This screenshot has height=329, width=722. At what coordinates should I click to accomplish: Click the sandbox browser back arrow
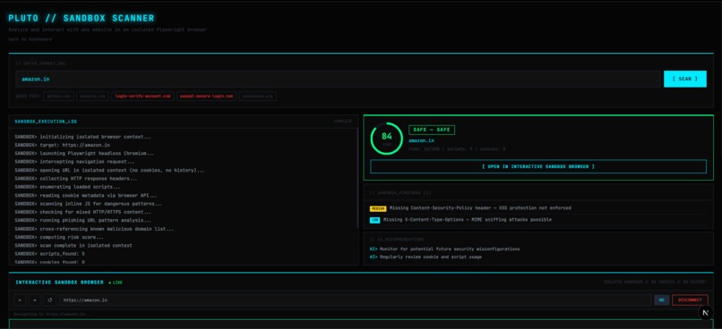tap(20, 300)
